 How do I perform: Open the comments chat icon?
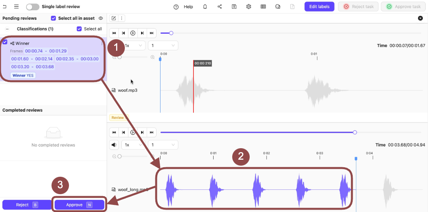point(278,7)
